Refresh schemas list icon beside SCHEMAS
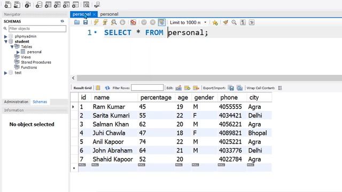This screenshot has width=342, height=192. (63, 21)
